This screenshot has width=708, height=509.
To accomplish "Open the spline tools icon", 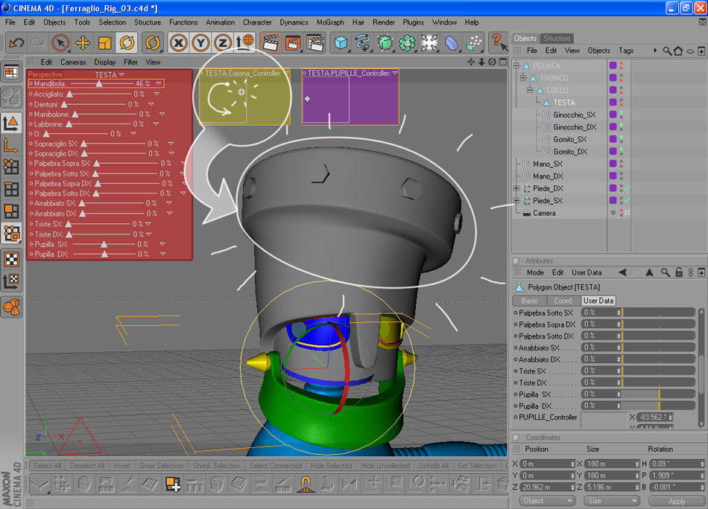I will click(363, 43).
